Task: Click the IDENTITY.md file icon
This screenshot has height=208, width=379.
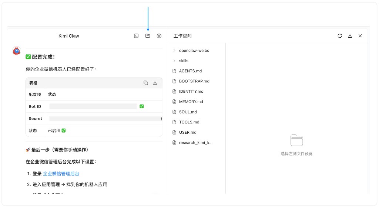Action: point(174,92)
